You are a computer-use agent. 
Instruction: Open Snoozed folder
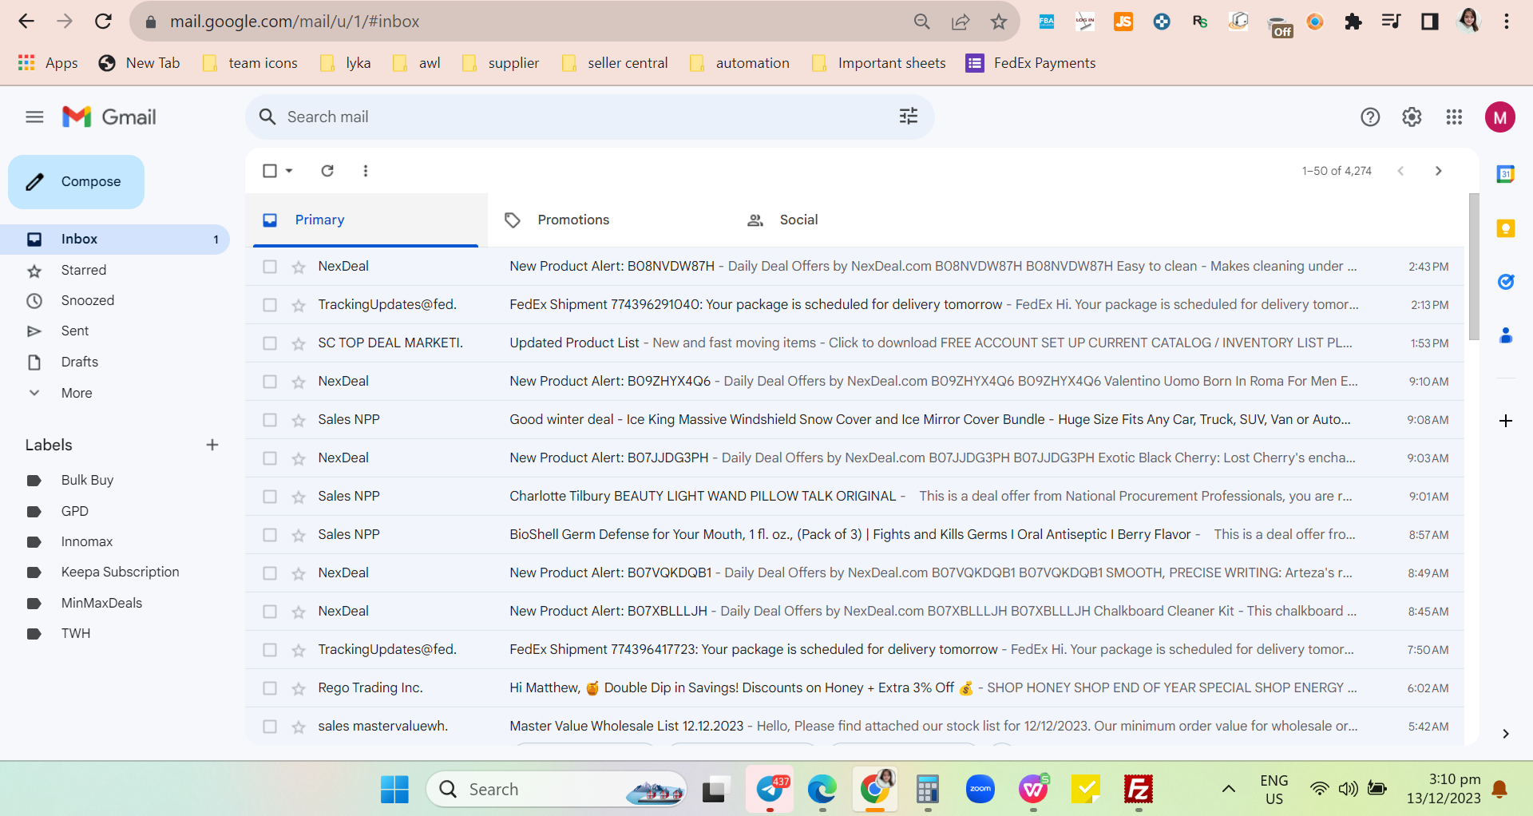pyautogui.click(x=115, y=300)
